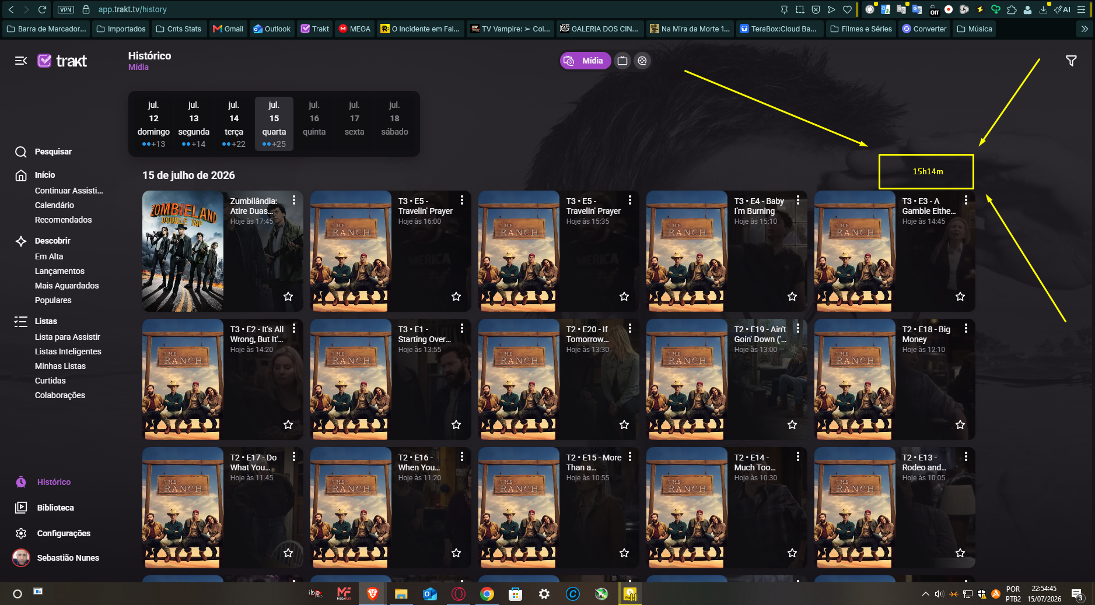The height and width of the screenshot is (605, 1095).
Task: Select the jul. 15 quarta date tab
Action: (274, 124)
